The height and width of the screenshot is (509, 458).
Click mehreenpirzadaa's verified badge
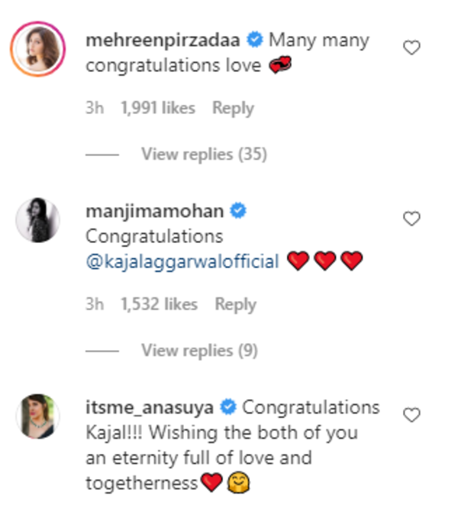pyautogui.click(x=255, y=40)
